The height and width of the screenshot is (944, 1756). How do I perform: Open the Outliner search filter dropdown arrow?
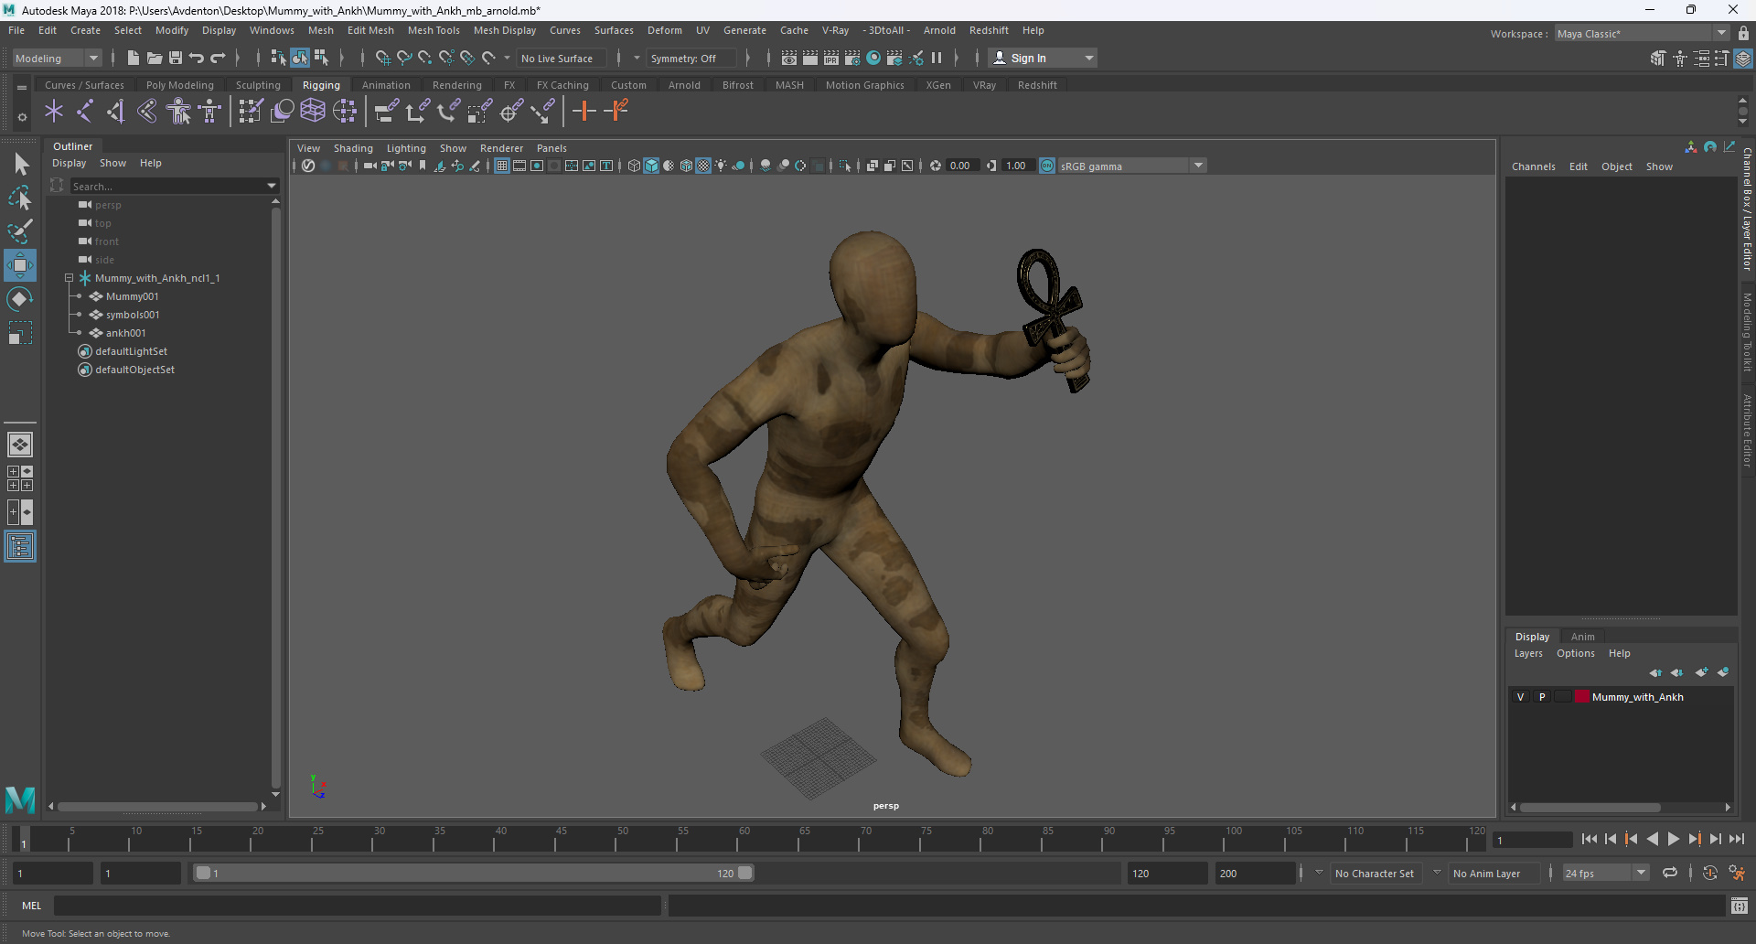[x=272, y=186]
